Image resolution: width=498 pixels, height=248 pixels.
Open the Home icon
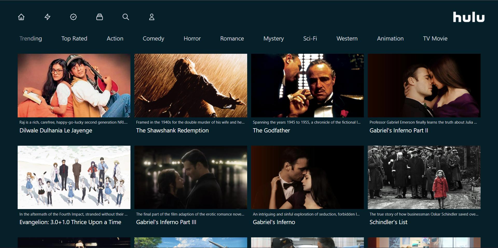[21, 17]
